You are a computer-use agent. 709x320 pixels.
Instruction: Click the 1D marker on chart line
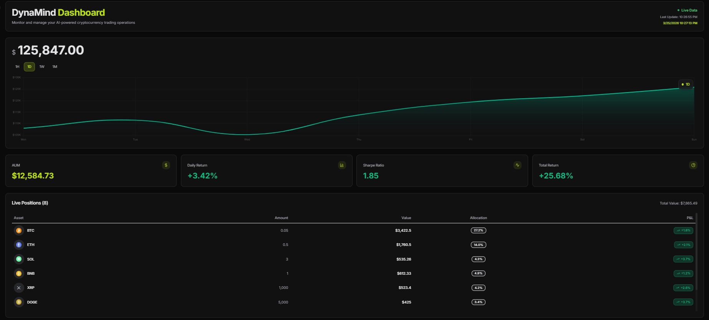click(x=686, y=84)
